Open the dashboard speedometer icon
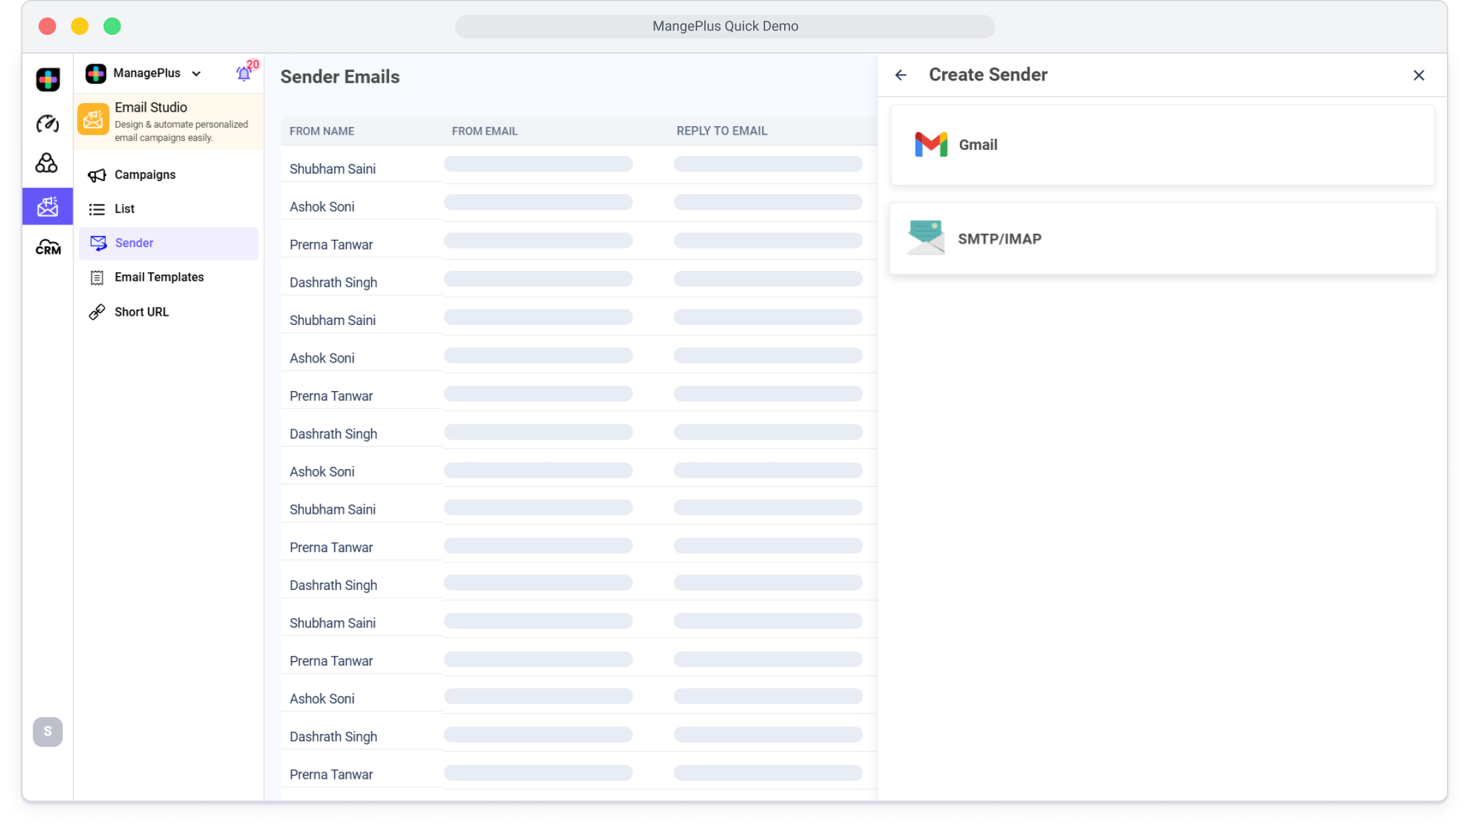 [48, 124]
